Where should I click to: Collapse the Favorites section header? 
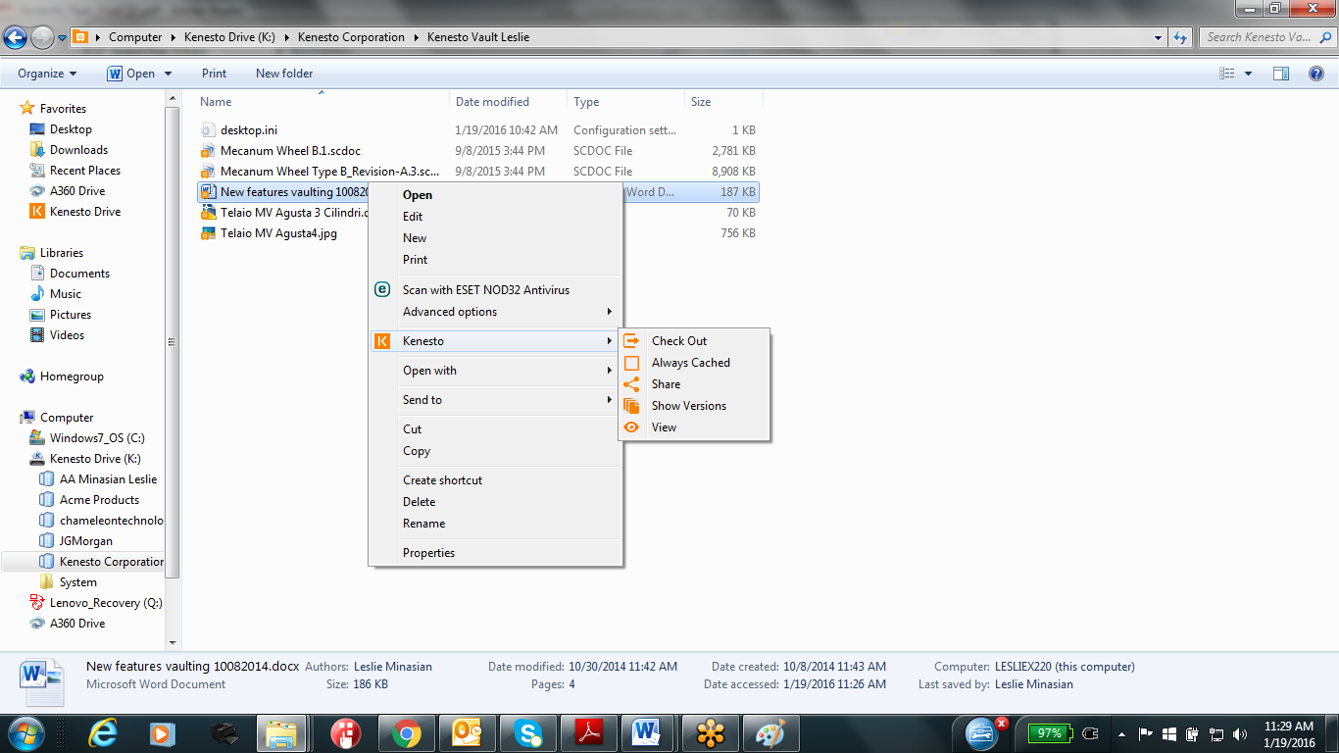tap(63, 109)
